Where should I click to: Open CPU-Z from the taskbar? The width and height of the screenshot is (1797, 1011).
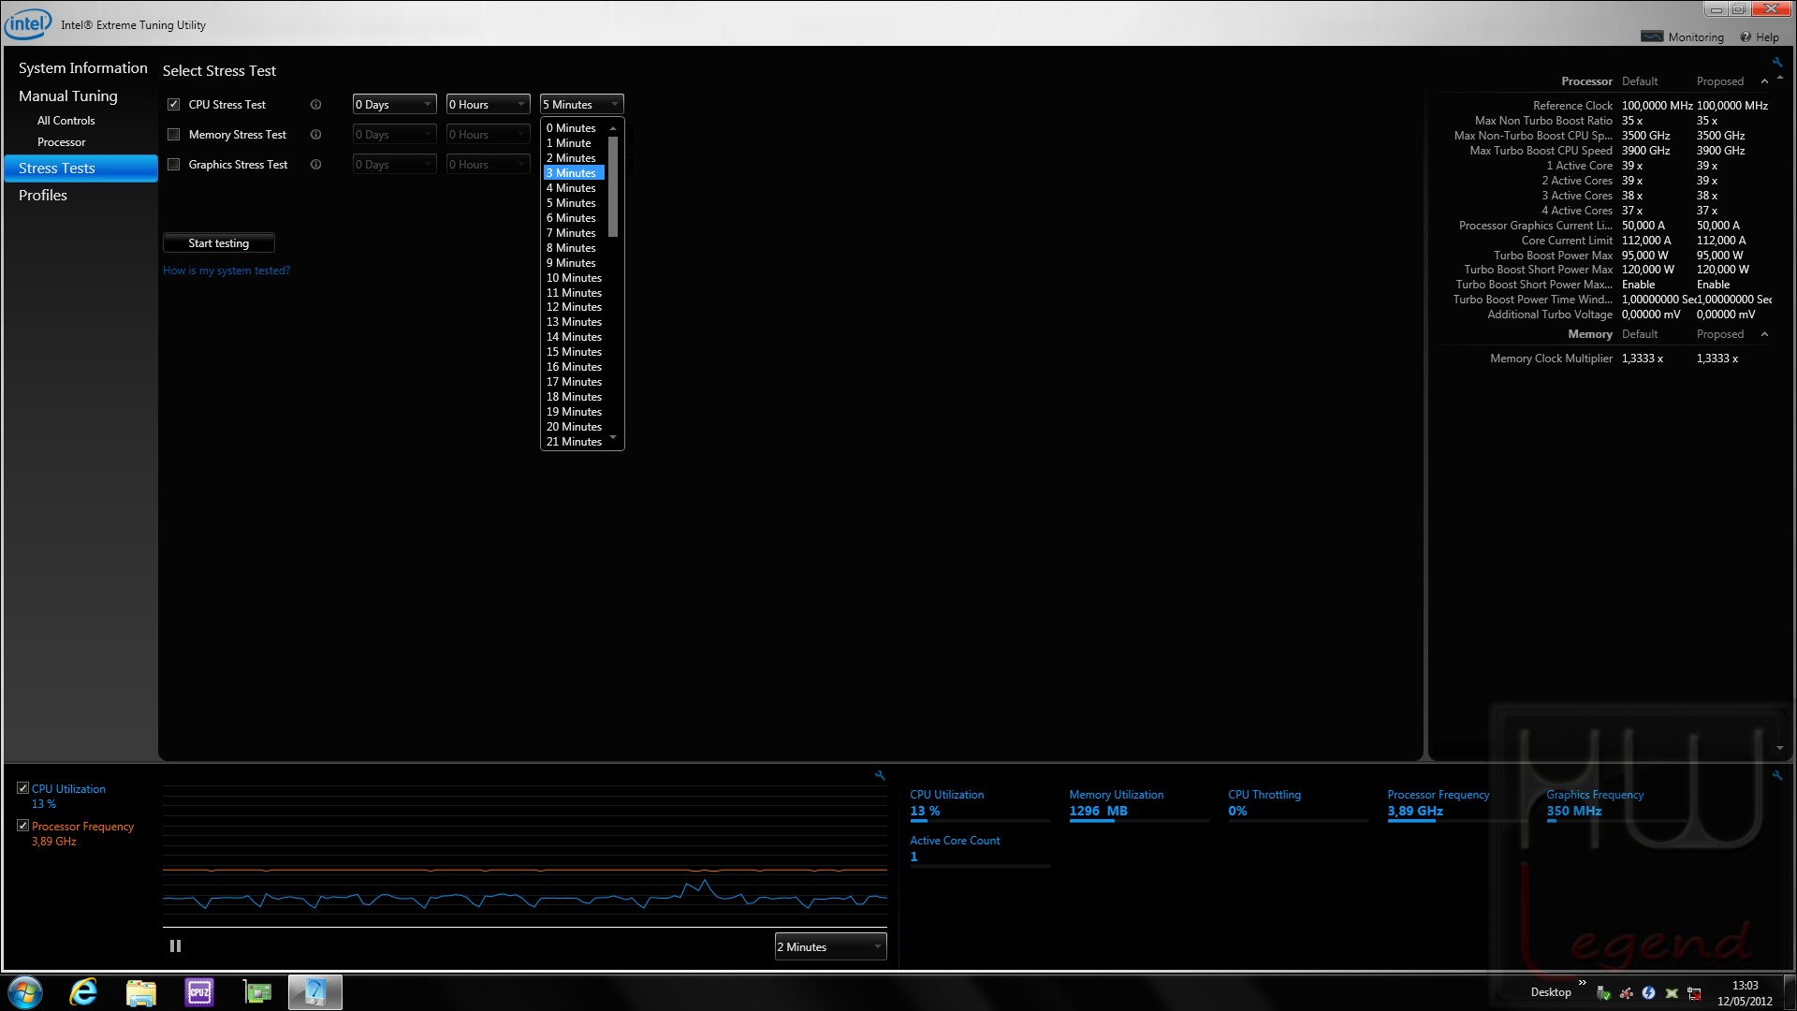(x=199, y=992)
